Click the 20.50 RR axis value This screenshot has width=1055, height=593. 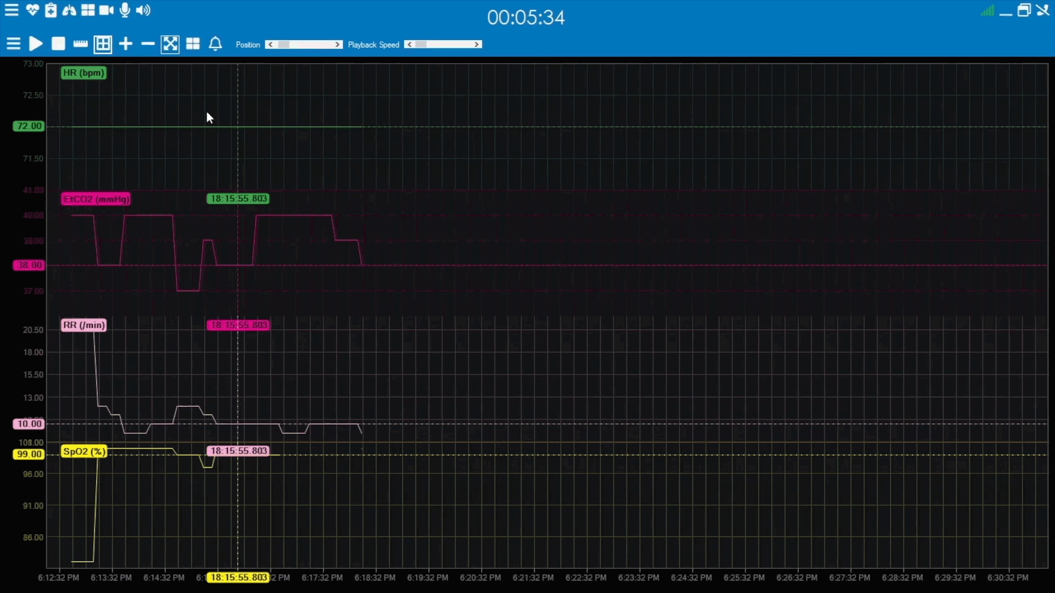pyautogui.click(x=33, y=330)
